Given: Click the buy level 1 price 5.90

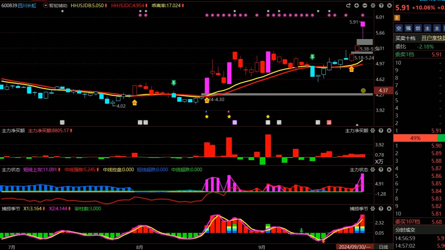Looking at the screenshot, I should coord(436,146).
